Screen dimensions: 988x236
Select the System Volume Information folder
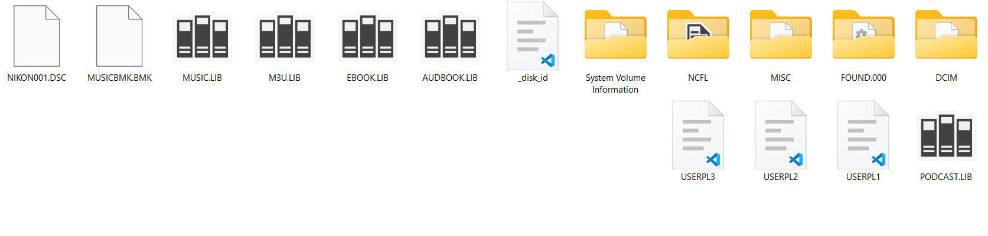coord(615,34)
